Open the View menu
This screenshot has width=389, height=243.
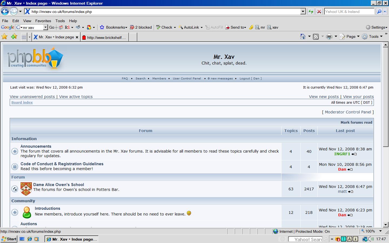(x=27, y=21)
